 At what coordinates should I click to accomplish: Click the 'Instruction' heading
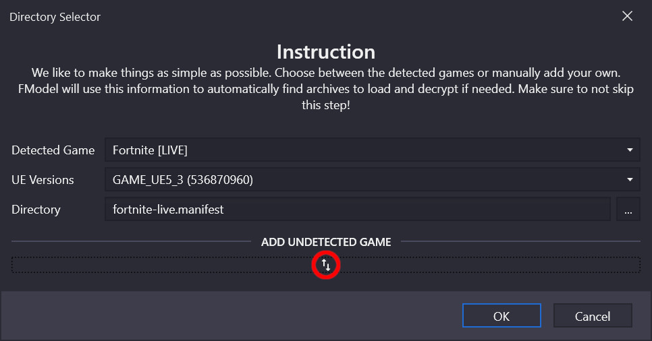point(326,52)
